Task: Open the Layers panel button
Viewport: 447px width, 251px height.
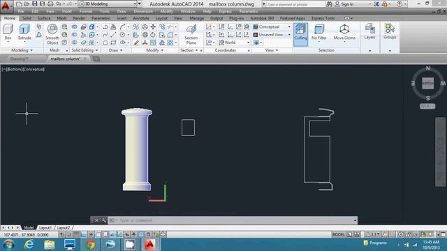Action: [x=369, y=31]
